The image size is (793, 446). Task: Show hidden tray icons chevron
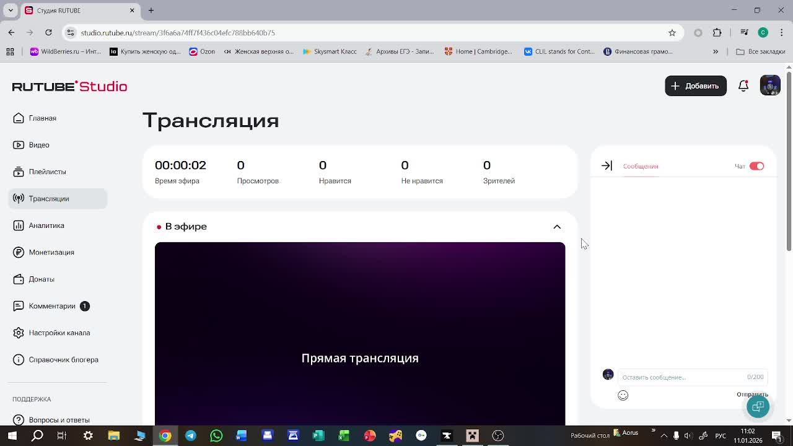(664, 435)
